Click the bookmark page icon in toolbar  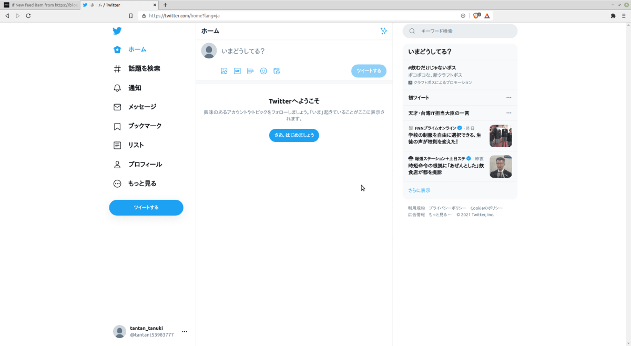point(130,16)
